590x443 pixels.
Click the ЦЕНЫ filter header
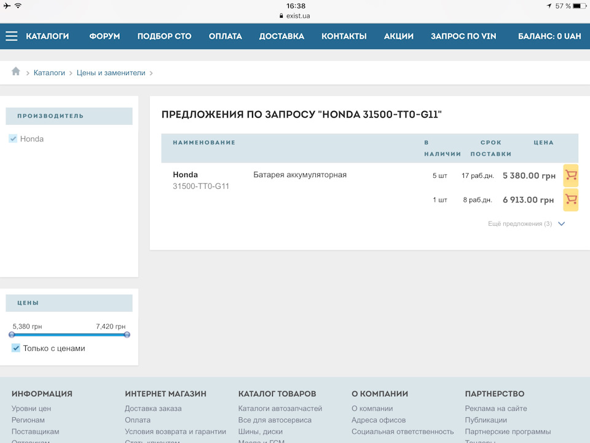coord(69,303)
